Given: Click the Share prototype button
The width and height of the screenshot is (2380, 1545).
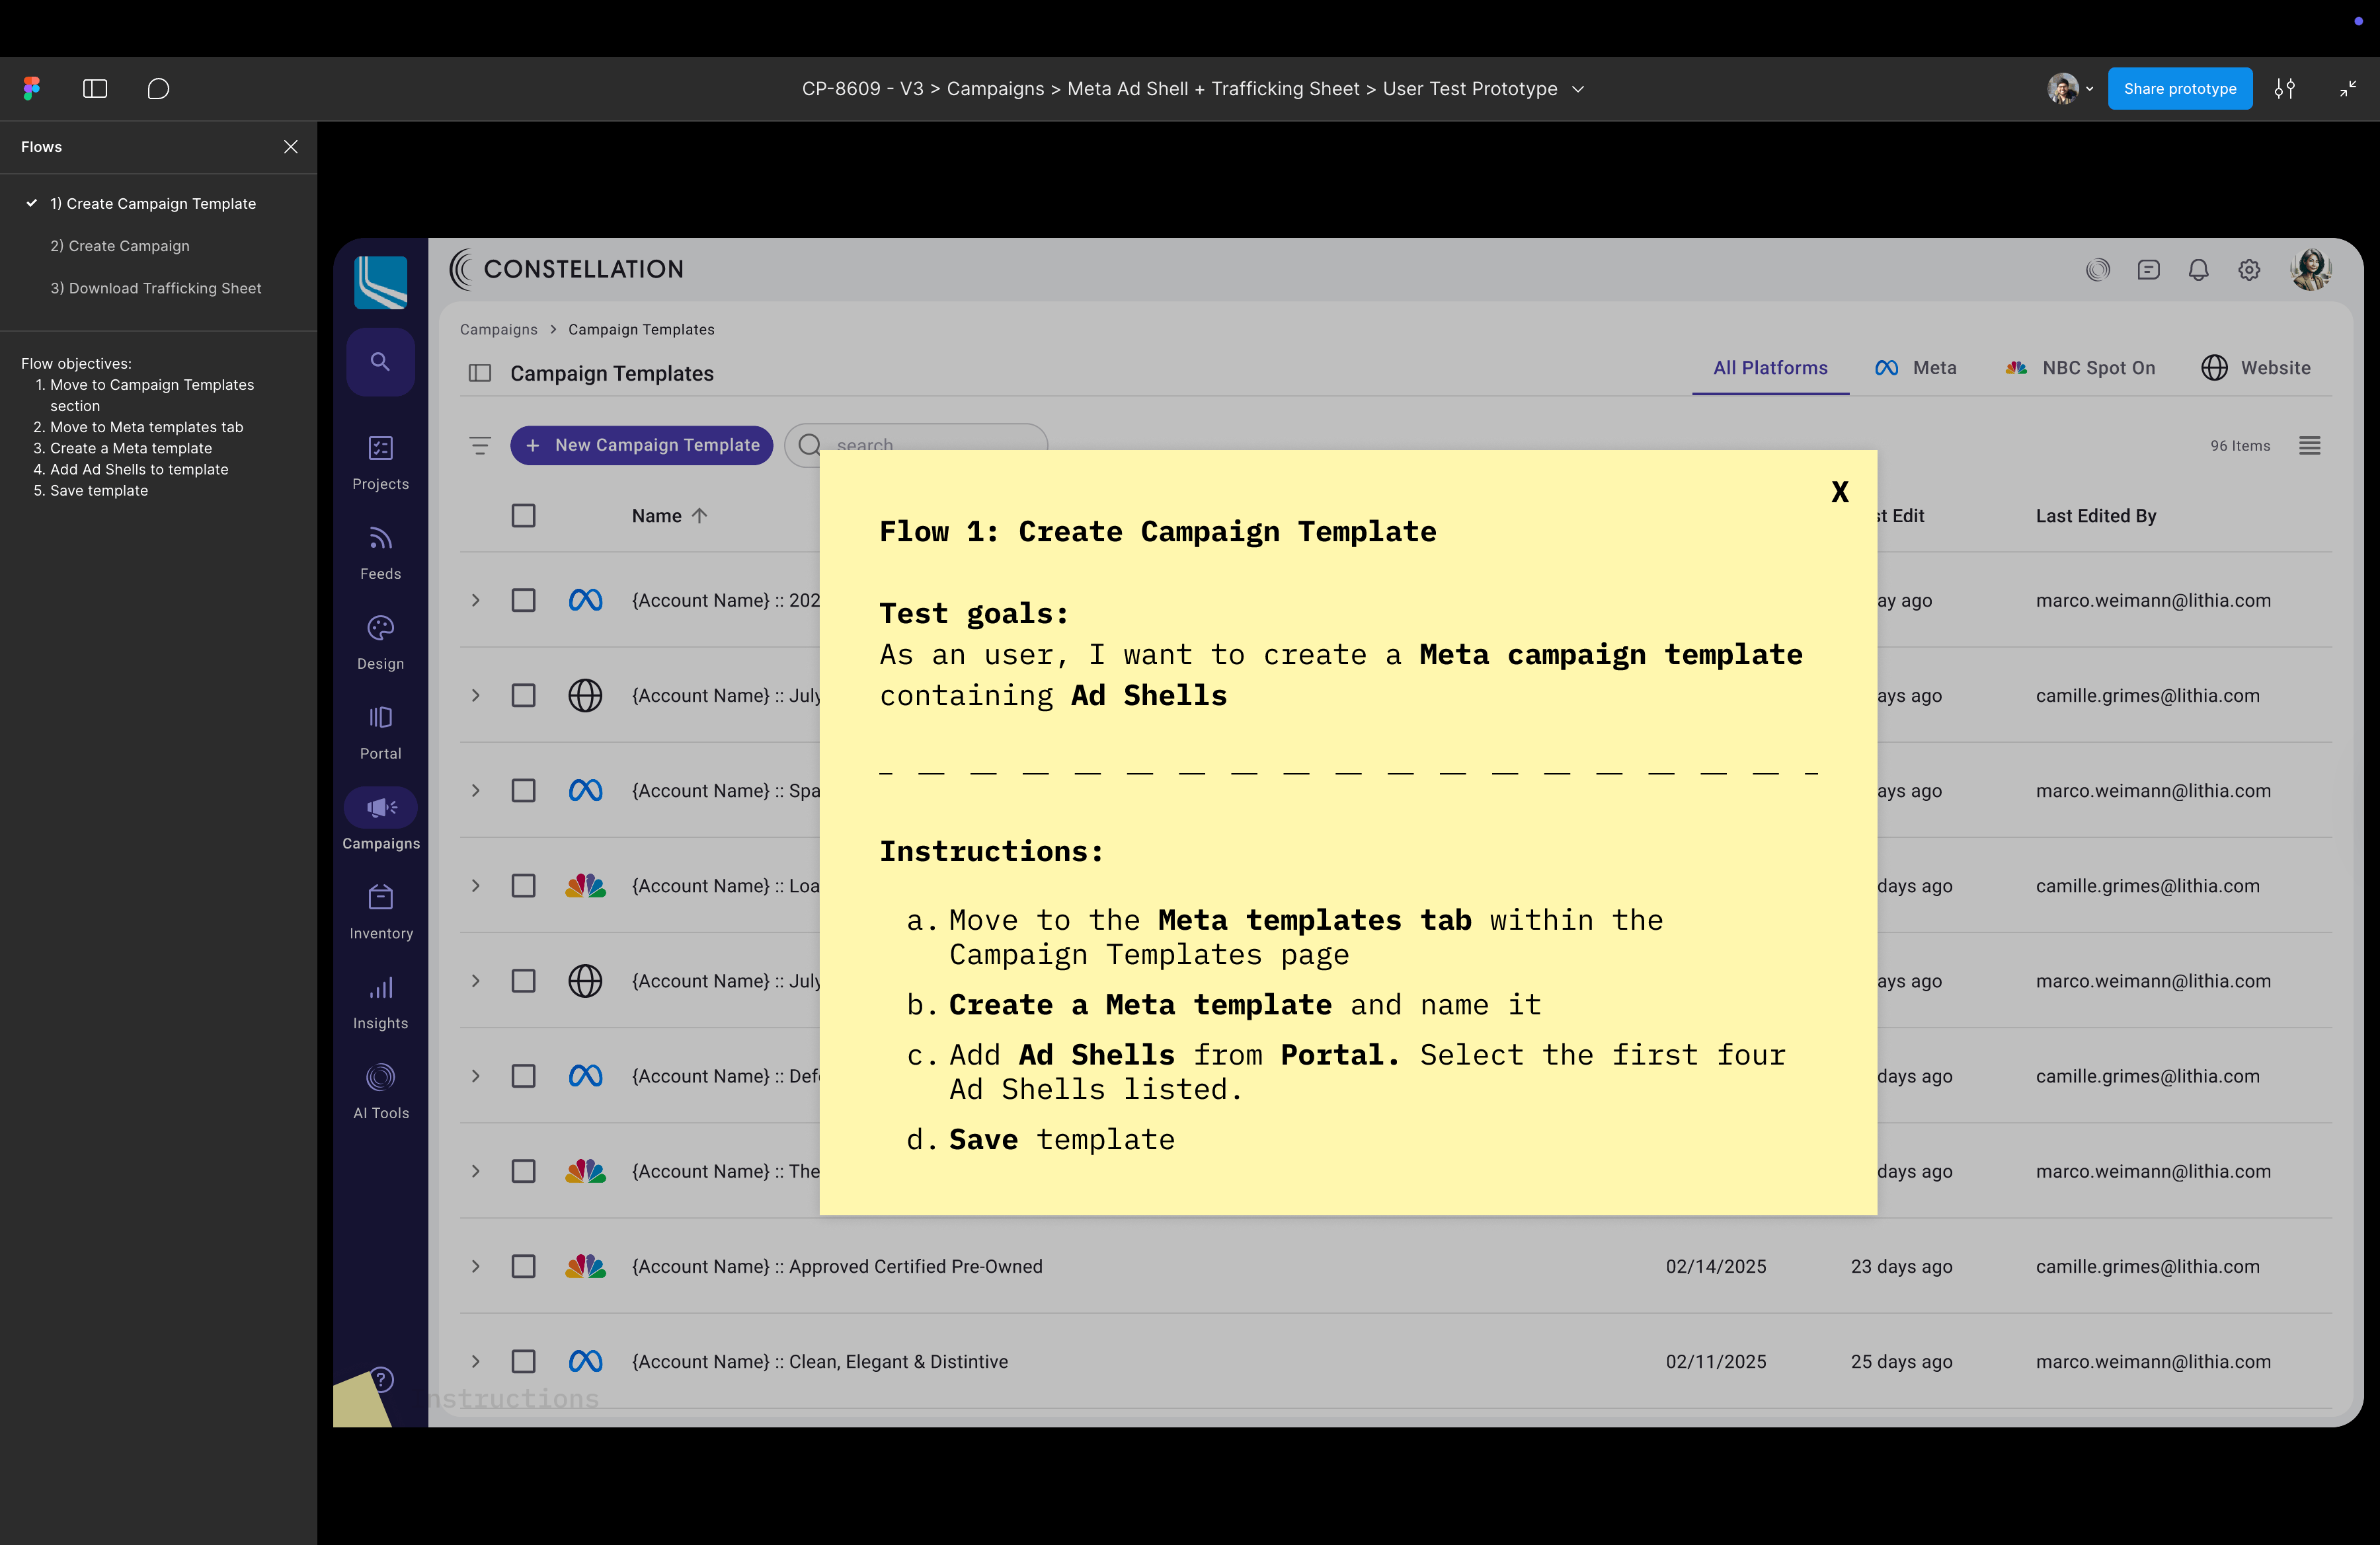Looking at the screenshot, I should pyautogui.click(x=2179, y=89).
